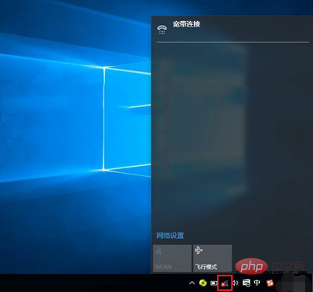The height and width of the screenshot is (292, 313).
Task: Expand hidden tray icons with the chevron
Action: tap(192, 283)
